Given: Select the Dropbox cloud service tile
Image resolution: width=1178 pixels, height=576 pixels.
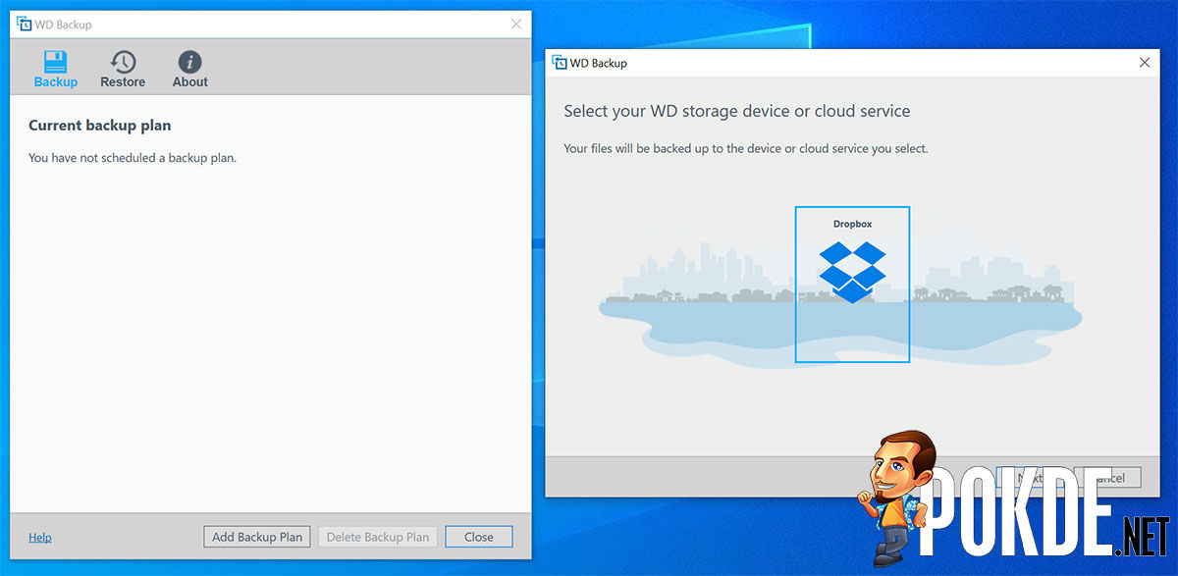Looking at the screenshot, I should click(x=852, y=285).
